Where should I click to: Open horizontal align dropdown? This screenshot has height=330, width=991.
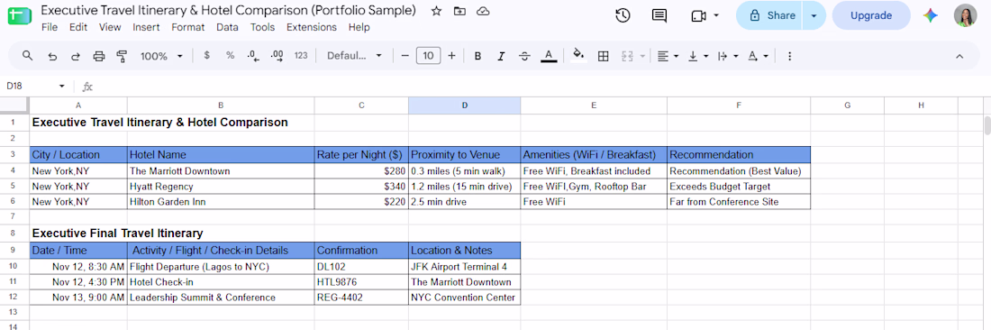click(668, 56)
